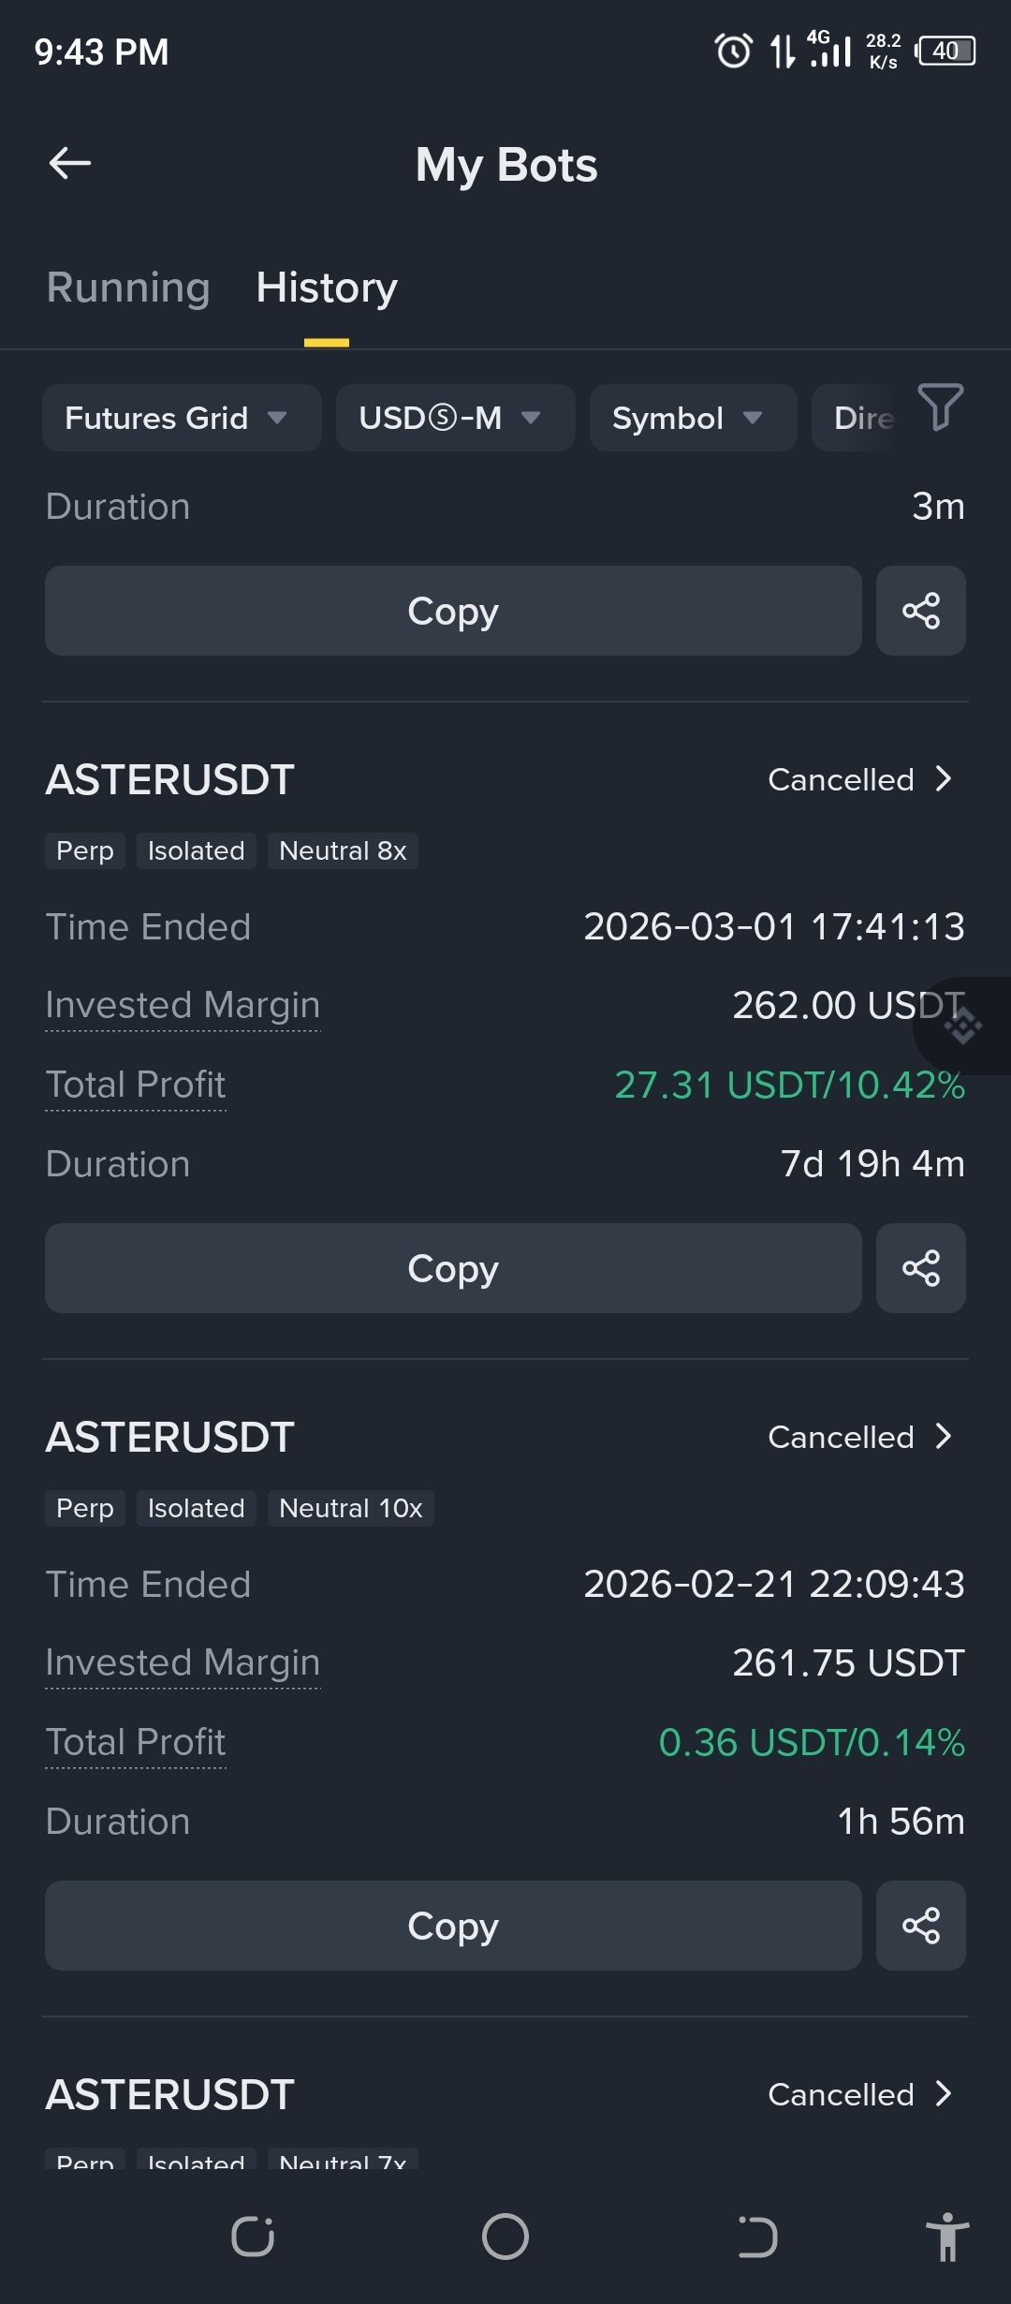The height and width of the screenshot is (2304, 1011).
Task: Open the Symbol dropdown filter
Action: click(x=693, y=418)
